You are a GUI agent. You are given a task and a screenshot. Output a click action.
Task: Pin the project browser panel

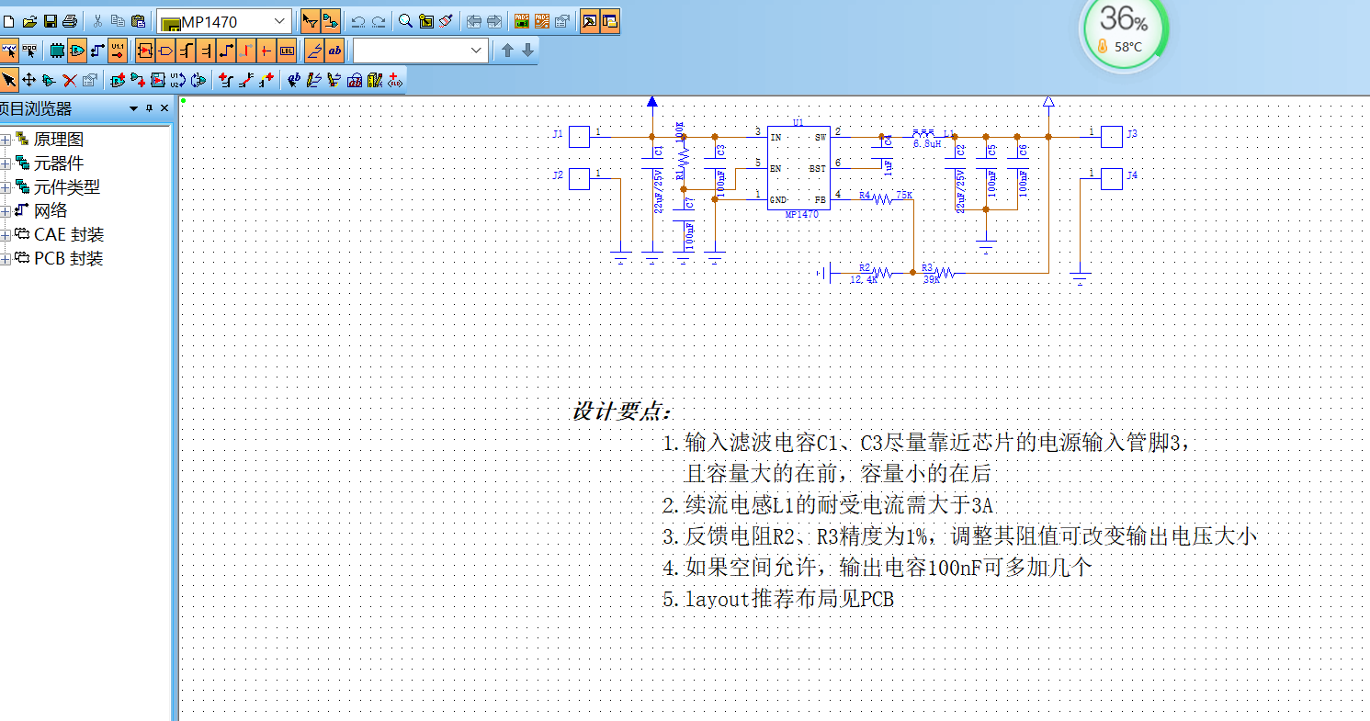tap(150, 108)
